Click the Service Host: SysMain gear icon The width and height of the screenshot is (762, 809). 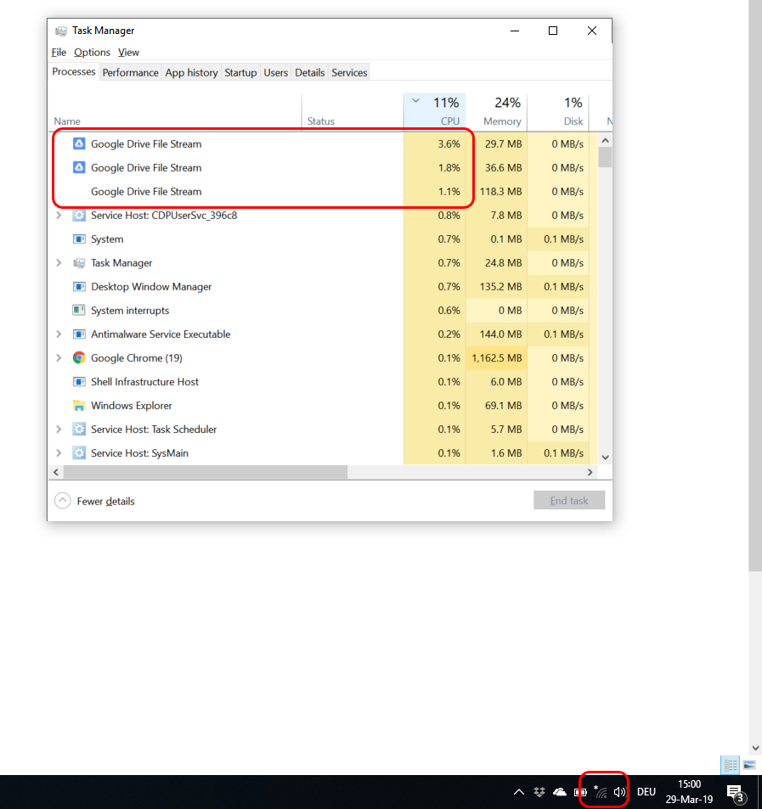coord(79,453)
